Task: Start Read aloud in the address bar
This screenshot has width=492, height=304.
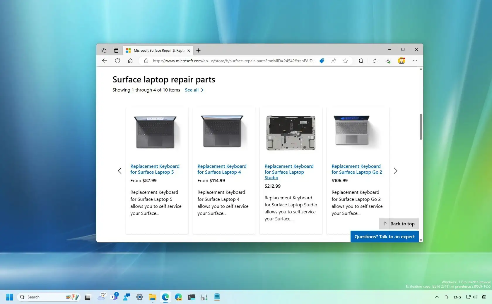Action: tap(333, 61)
